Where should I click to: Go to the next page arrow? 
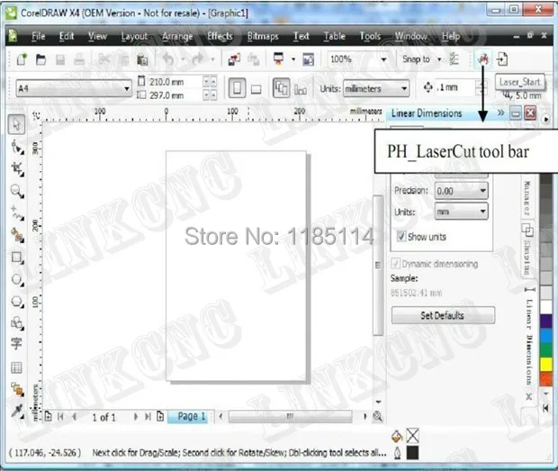click(x=135, y=417)
